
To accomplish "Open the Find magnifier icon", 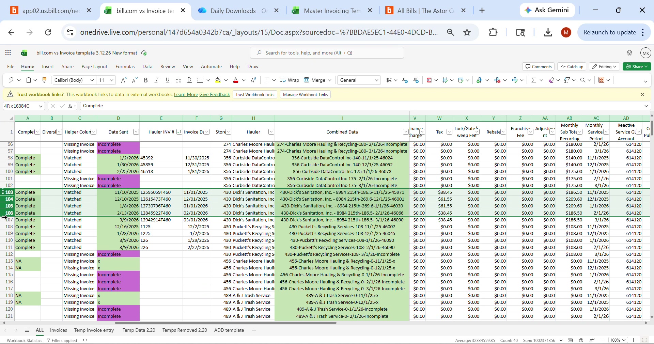I will tap(584, 80).
